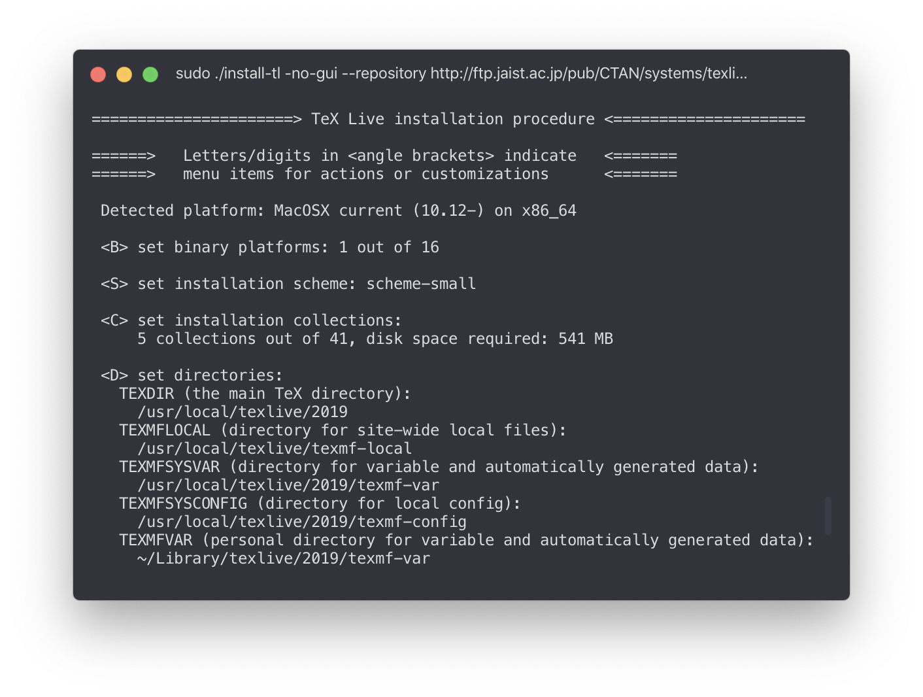Click the scheme-small value text
The width and height of the screenshot is (923, 697).
[421, 284]
